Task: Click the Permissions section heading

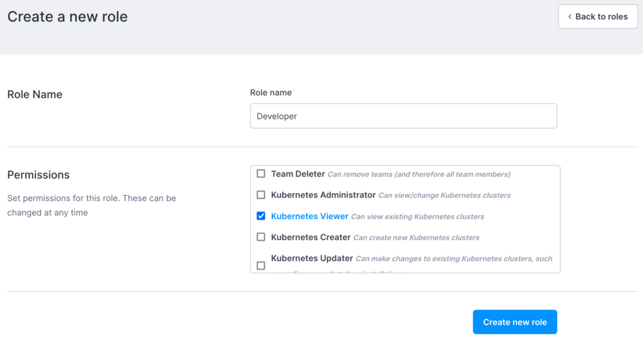Action: click(x=38, y=175)
